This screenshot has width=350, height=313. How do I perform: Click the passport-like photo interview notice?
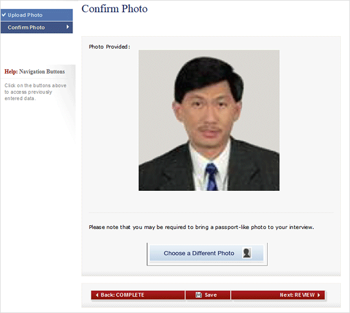click(201, 227)
